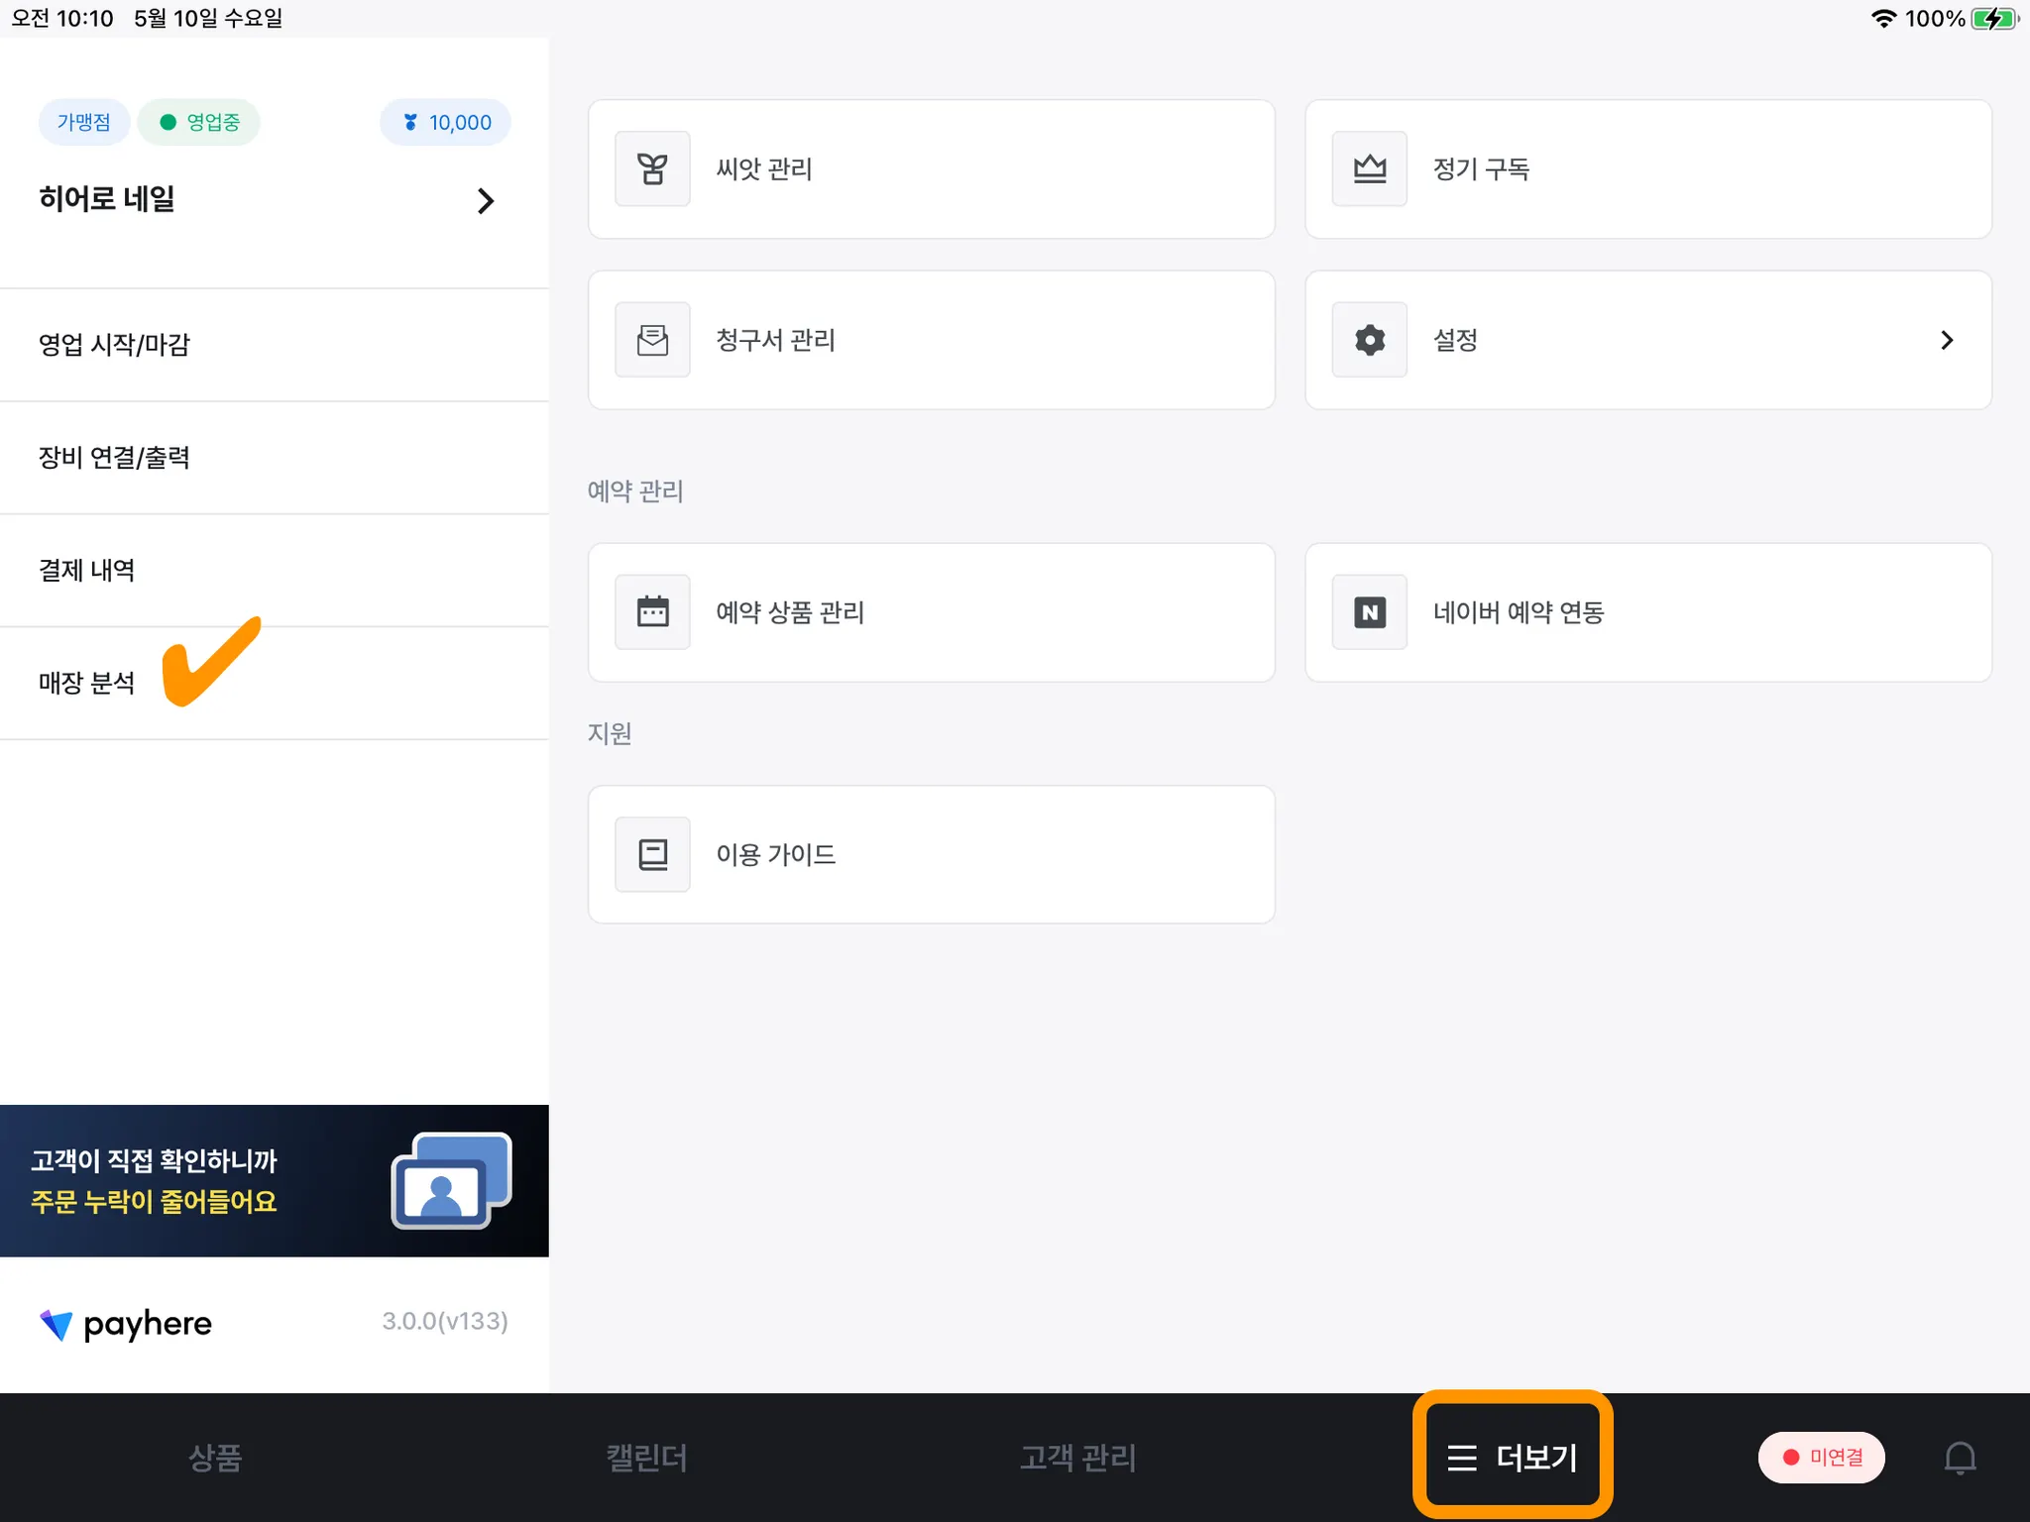Image resolution: width=2030 pixels, height=1522 pixels.
Task: Tap the customer display promo banner
Action: 274,1181
